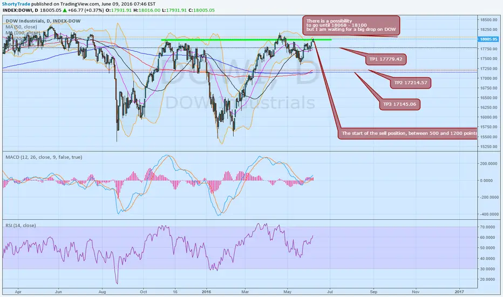
Task: Select the C:18005.05 close value
Action: click(201, 10)
